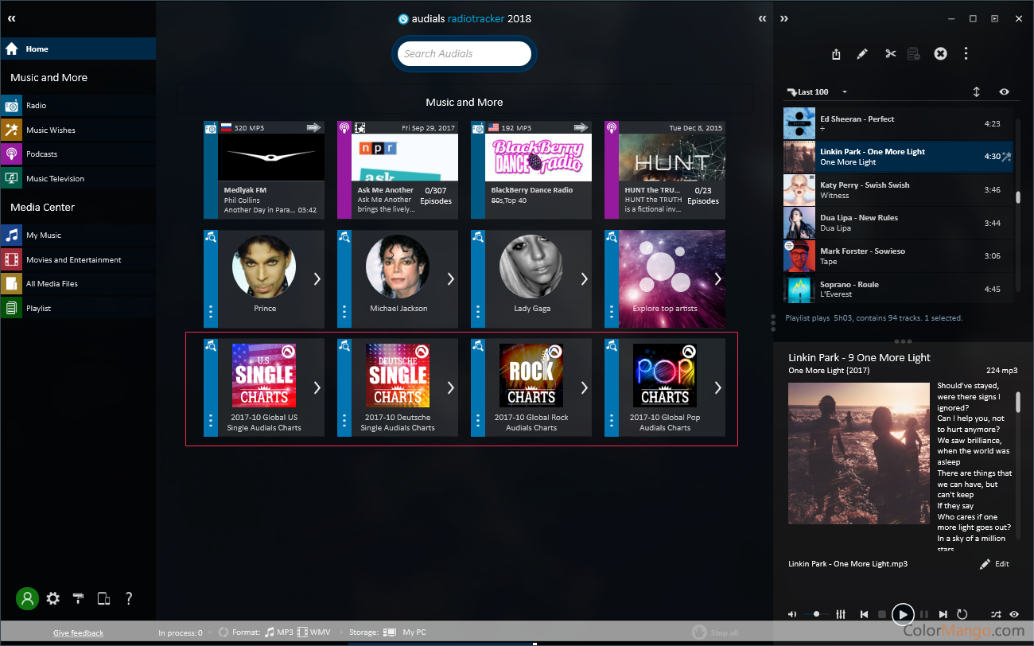Click the lyrics panel scrollbar
Image resolution: width=1034 pixels, height=646 pixels.
pyautogui.click(x=1017, y=400)
